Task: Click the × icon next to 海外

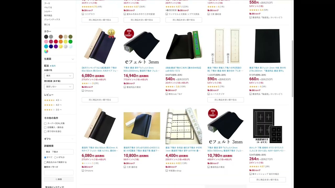Action: click(x=51, y=66)
